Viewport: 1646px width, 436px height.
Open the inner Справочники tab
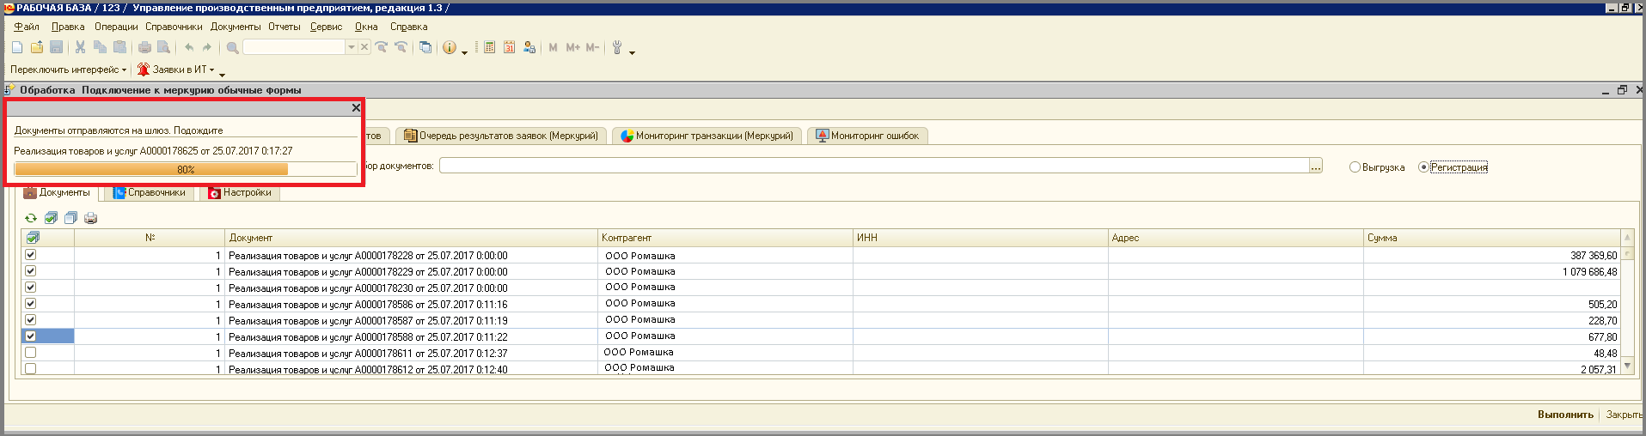149,192
